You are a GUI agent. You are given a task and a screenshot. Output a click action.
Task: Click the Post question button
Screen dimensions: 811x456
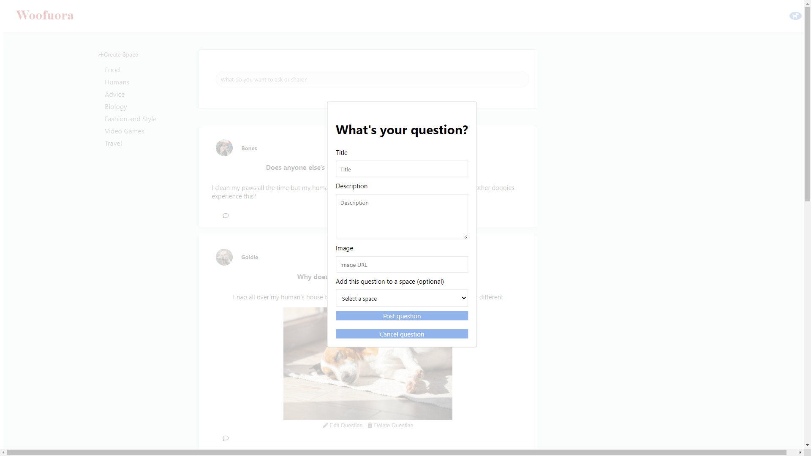401,315
